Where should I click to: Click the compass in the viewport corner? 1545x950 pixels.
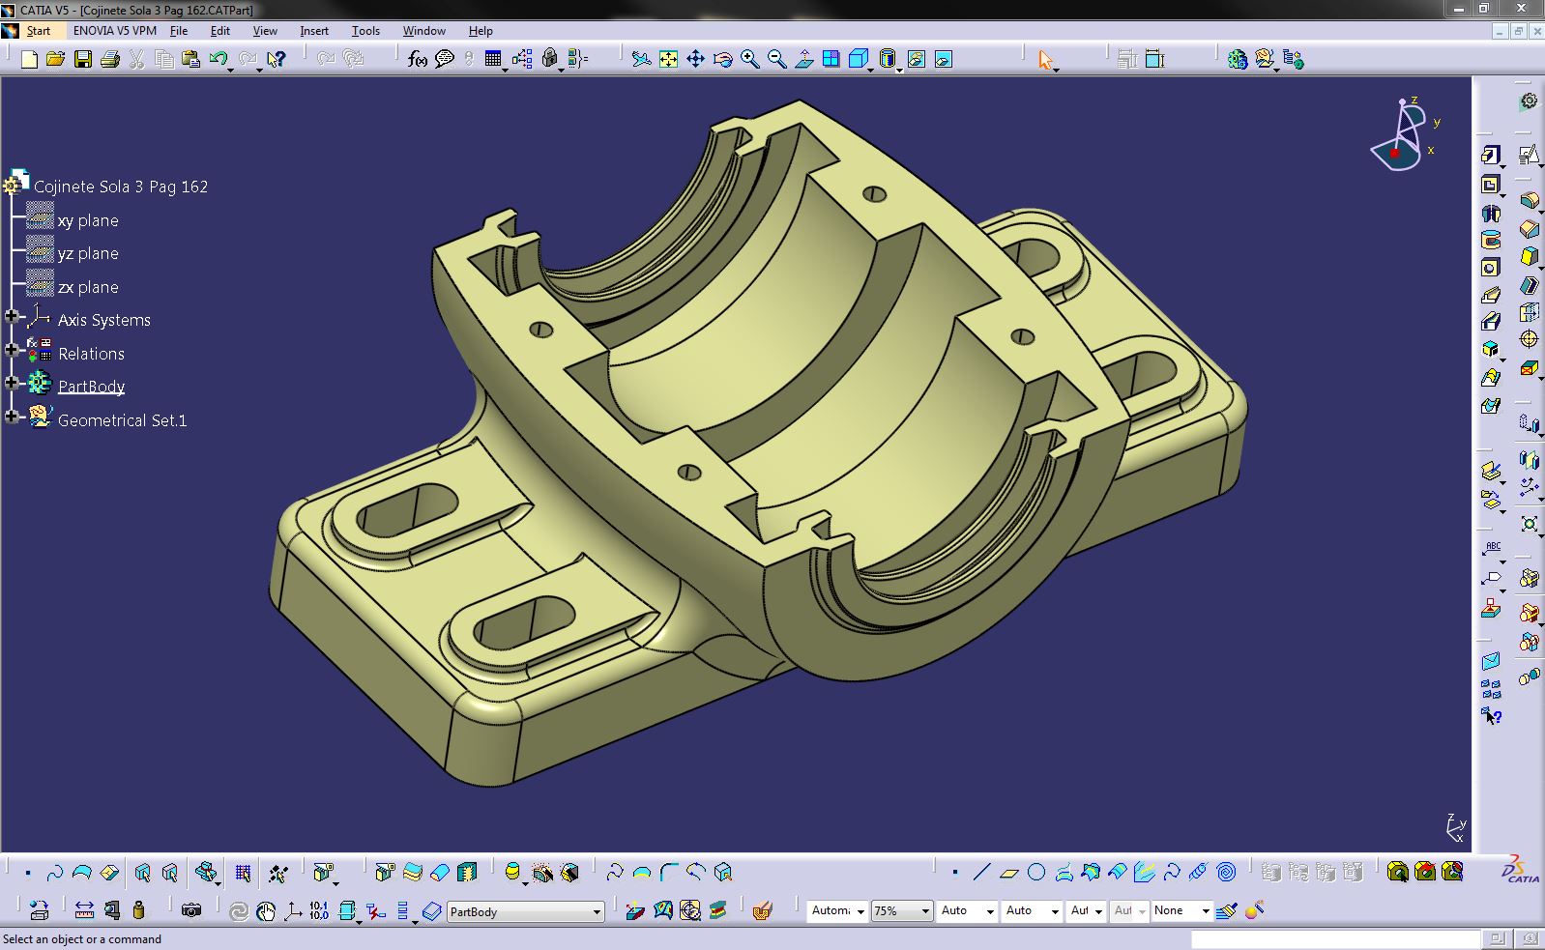pyautogui.click(x=1404, y=135)
